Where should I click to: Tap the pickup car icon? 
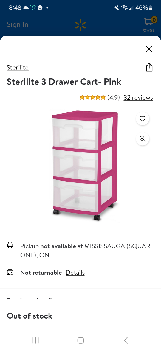10,245
